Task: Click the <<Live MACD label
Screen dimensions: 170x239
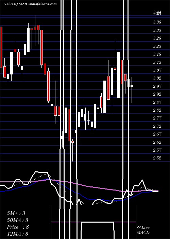Action: tap(143, 230)
